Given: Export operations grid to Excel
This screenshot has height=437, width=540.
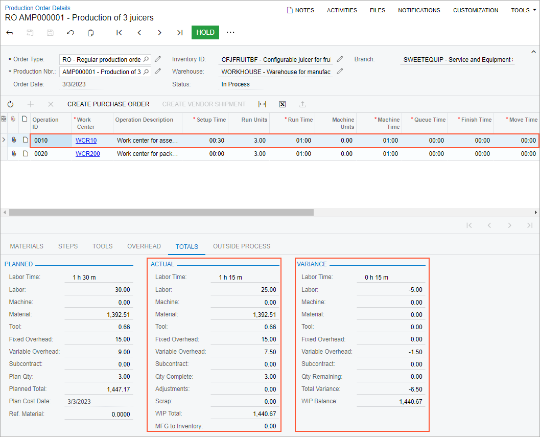Looking at the screenshot, I should coord(282,104).
